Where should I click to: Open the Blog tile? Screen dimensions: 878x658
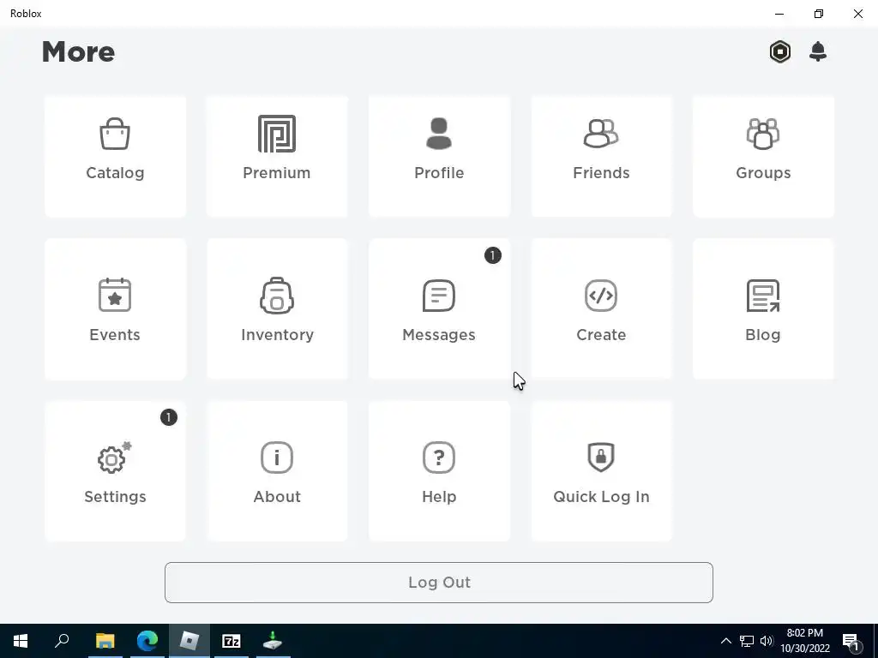click(x=763, y=308)
